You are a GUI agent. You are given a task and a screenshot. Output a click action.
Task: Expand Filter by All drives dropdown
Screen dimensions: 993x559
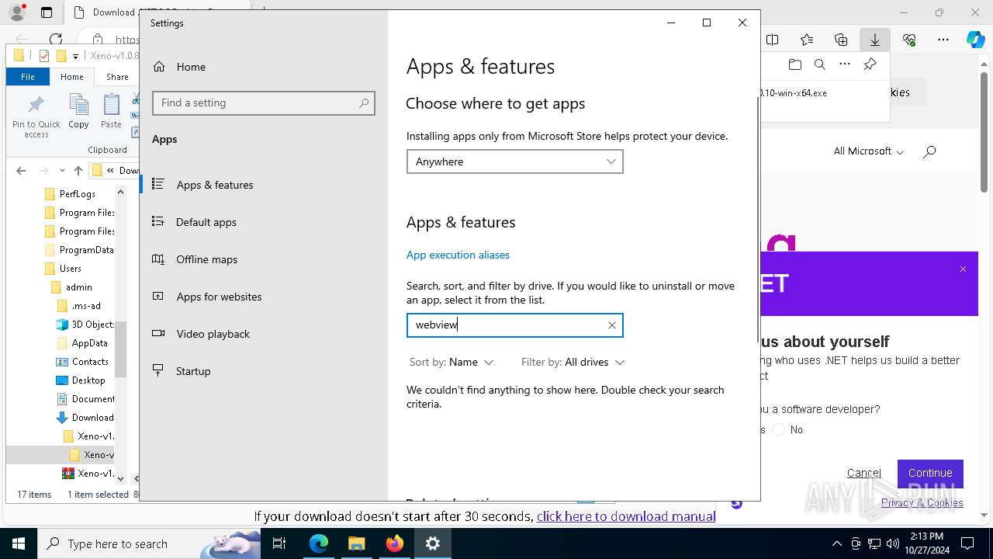[x=573, y=362]
